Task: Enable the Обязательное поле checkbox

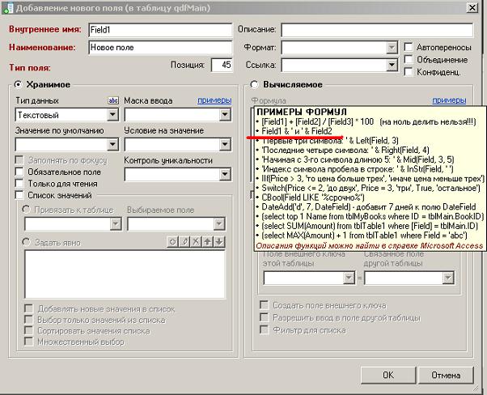Action: coord(20,172)
